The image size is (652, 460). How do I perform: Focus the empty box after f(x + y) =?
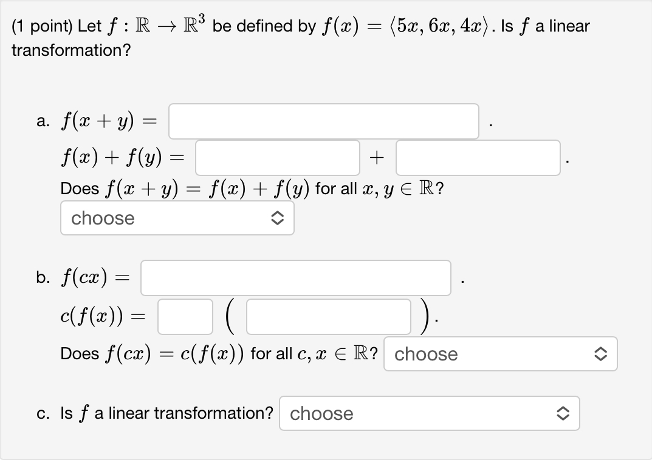click(x=323, y=121)
